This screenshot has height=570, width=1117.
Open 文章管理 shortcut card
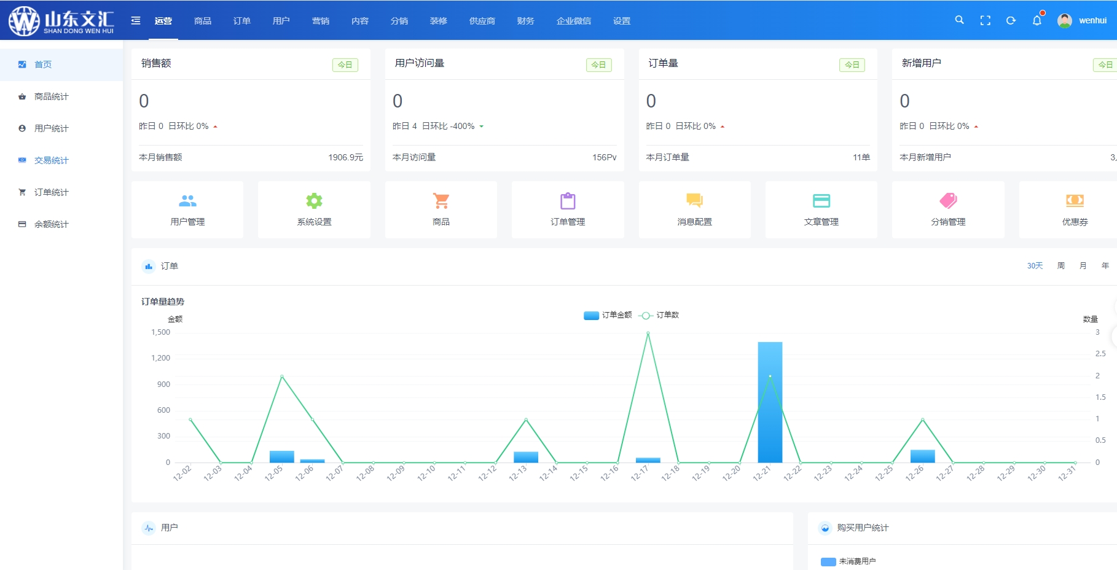click(x=821, y=209)
